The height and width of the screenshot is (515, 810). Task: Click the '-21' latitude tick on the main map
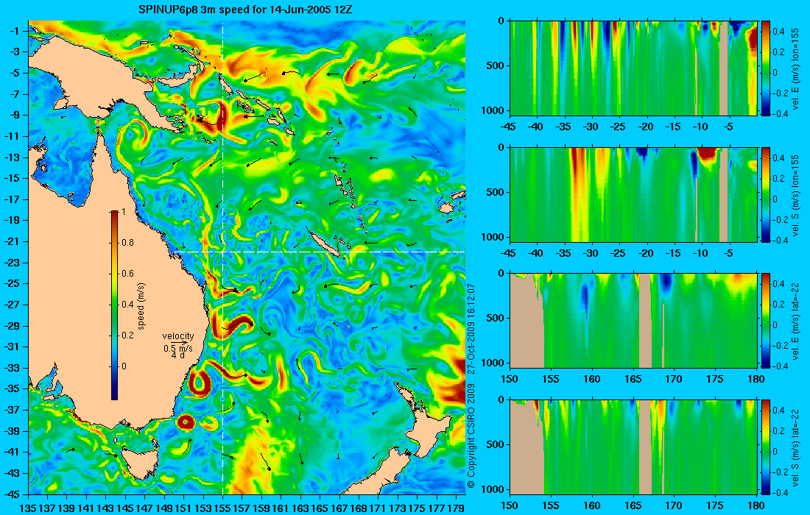pos(15,241)
